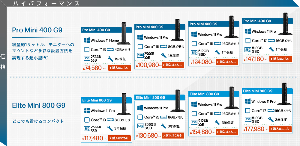The height and width of the screenshot is (146, 300).
Task: Click the large Pro Mini 400 G9 heading
Action: point(37,30)
